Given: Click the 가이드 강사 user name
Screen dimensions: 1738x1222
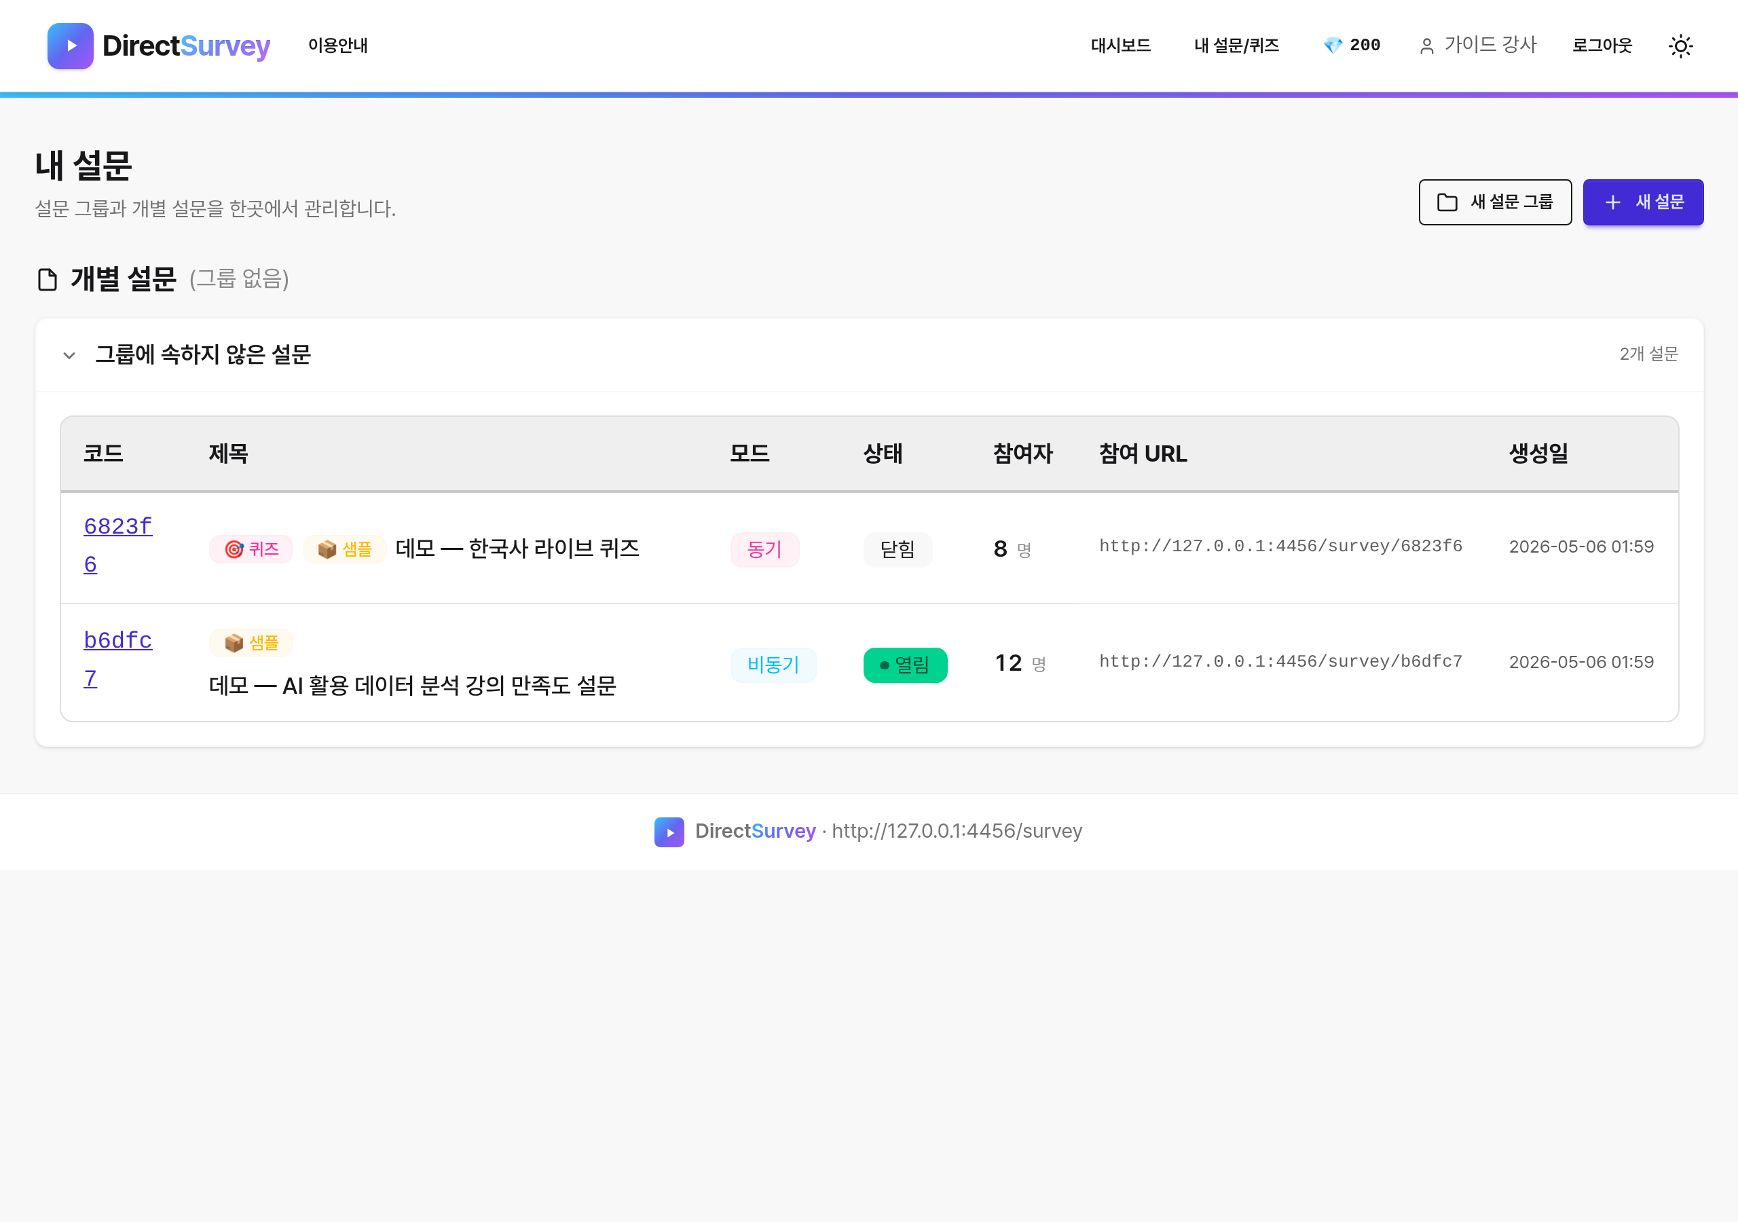Looking at the screenshot, I should pyautogui.click(x=1490, y=45).
